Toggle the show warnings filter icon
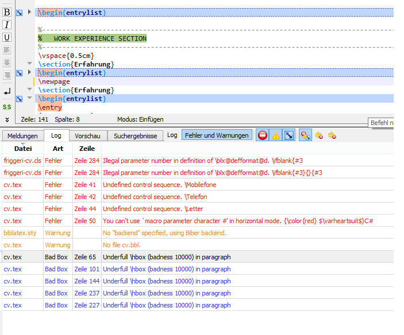Viewport: 404px width, 335px height. (276, 135)
